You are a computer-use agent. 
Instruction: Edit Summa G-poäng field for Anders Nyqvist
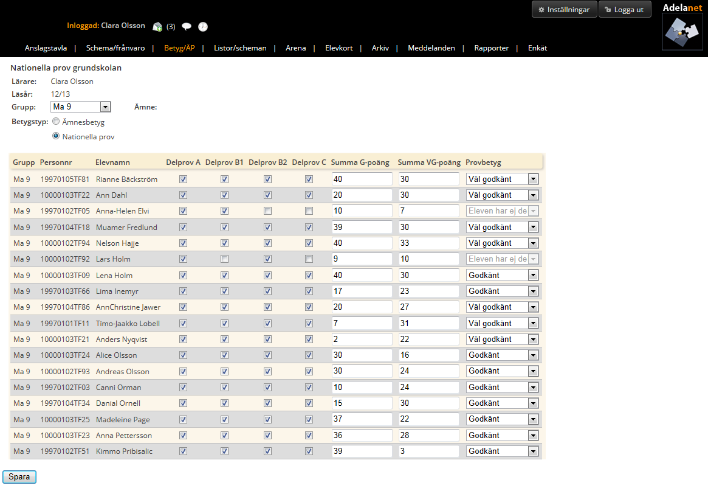click(362, 339)
